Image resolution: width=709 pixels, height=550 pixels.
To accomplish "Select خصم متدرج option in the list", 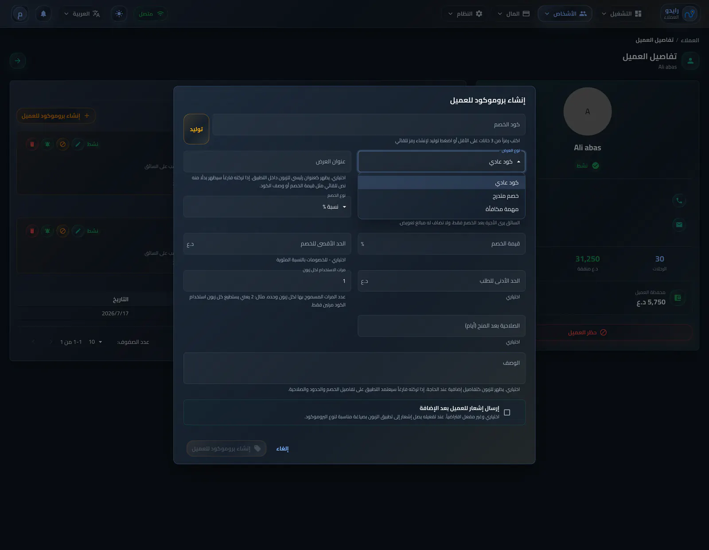I will (x=441, y=196).
